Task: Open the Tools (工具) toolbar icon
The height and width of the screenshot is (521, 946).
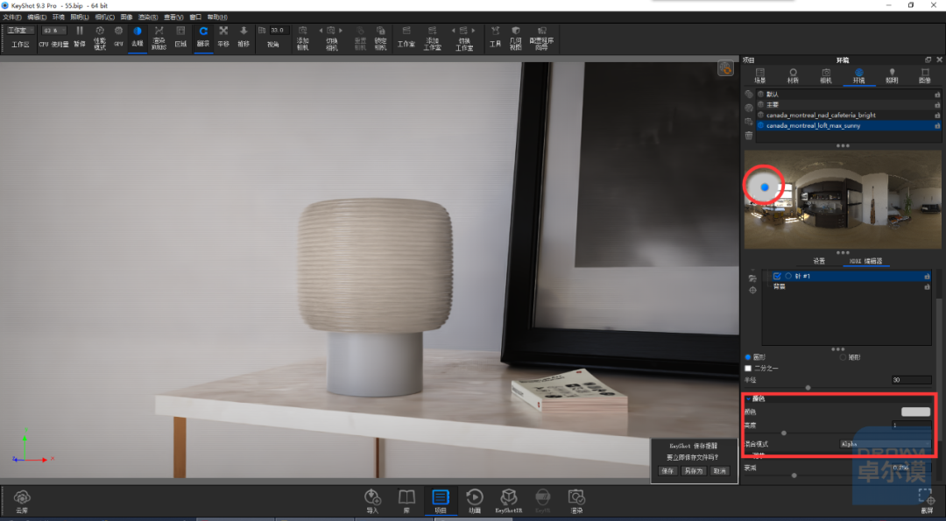Action: point(495,32)
